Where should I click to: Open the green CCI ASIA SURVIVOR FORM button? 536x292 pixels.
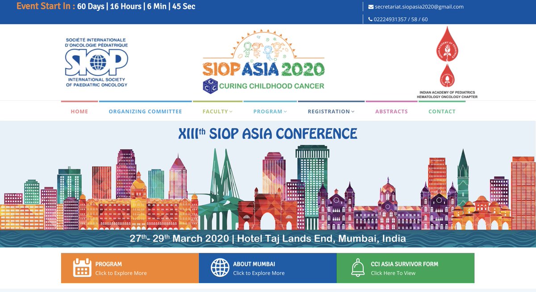pos(406,268)
